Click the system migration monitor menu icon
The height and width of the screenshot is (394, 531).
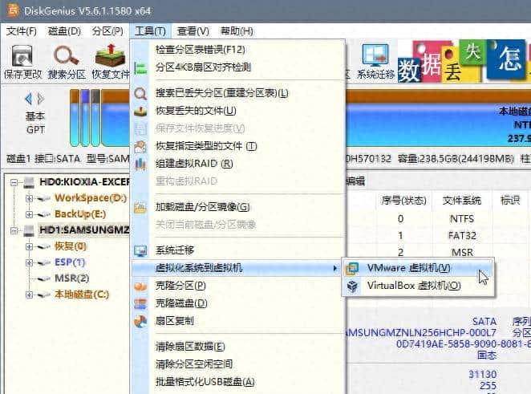click(140, 250)
